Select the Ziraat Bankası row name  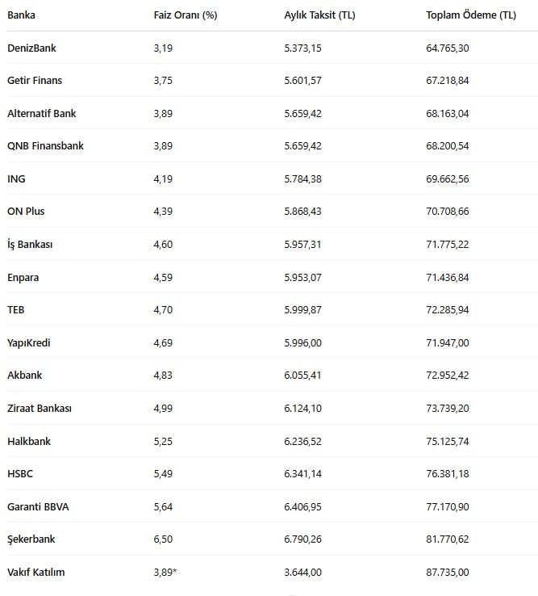[x=40, y=408]
